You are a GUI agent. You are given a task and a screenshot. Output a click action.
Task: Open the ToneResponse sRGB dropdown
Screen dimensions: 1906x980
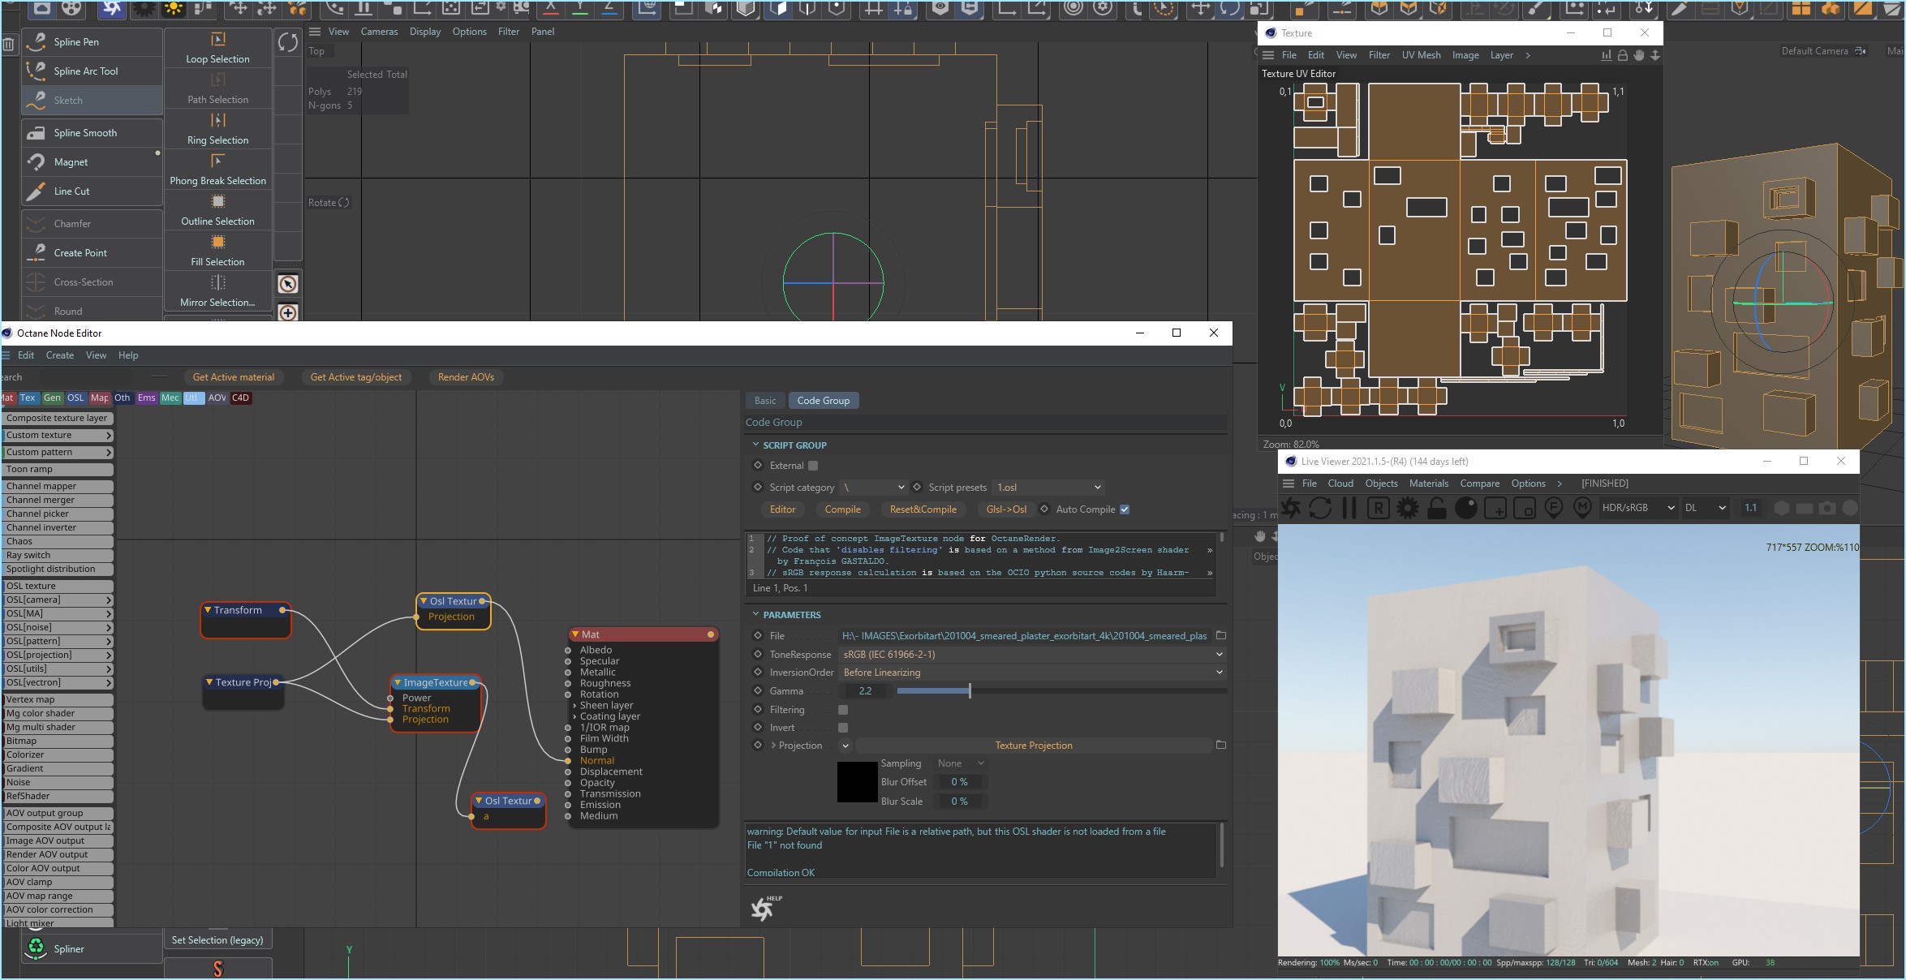click(1032, 655)
